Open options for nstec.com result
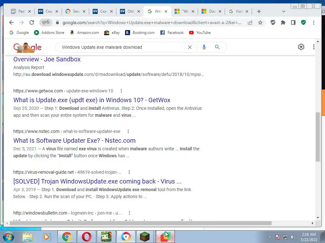The width and height of the screenshot is (325, 243). coord(128,131)
